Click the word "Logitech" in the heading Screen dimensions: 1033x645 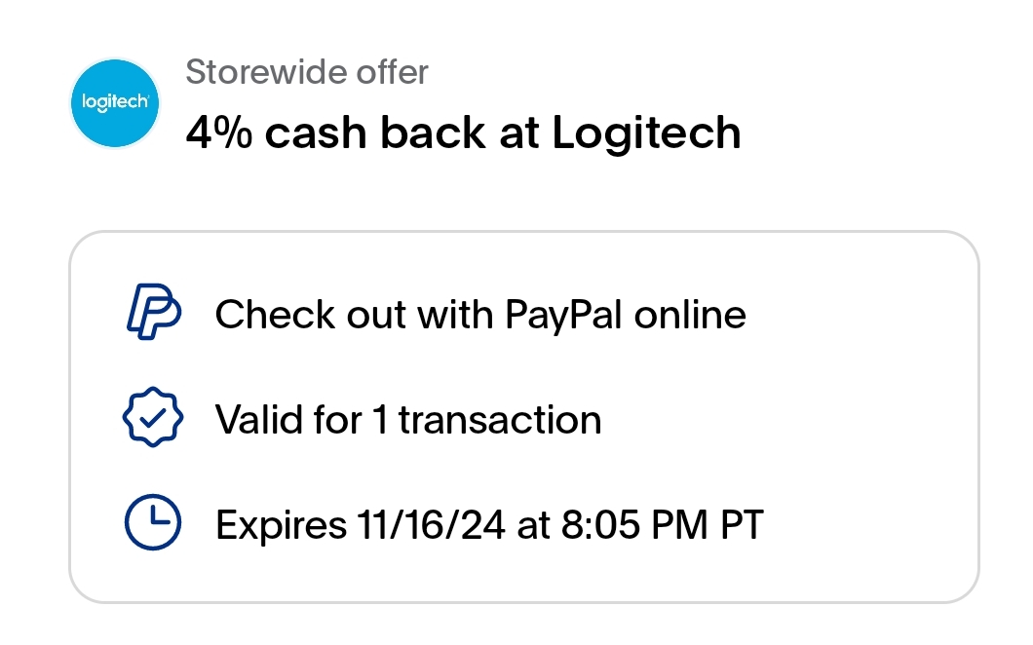pos(647,133)
